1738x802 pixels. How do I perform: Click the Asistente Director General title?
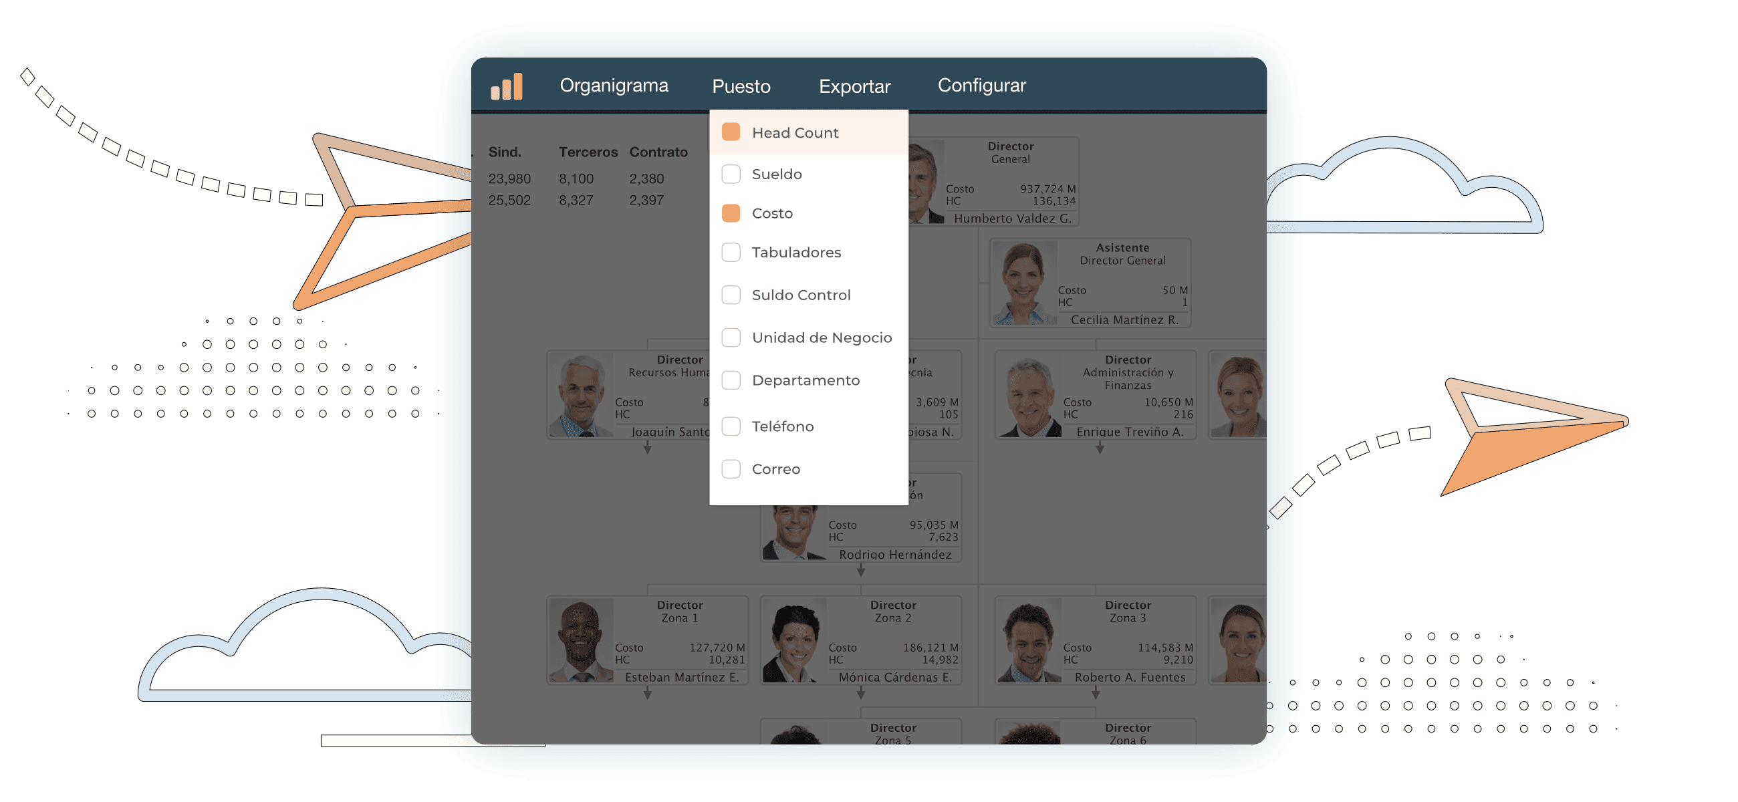click(x=1122, y=254)
